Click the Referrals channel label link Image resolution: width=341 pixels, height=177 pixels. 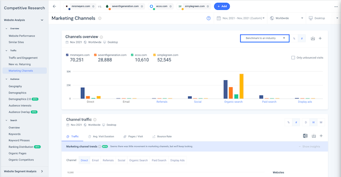[x=162, y=102]
